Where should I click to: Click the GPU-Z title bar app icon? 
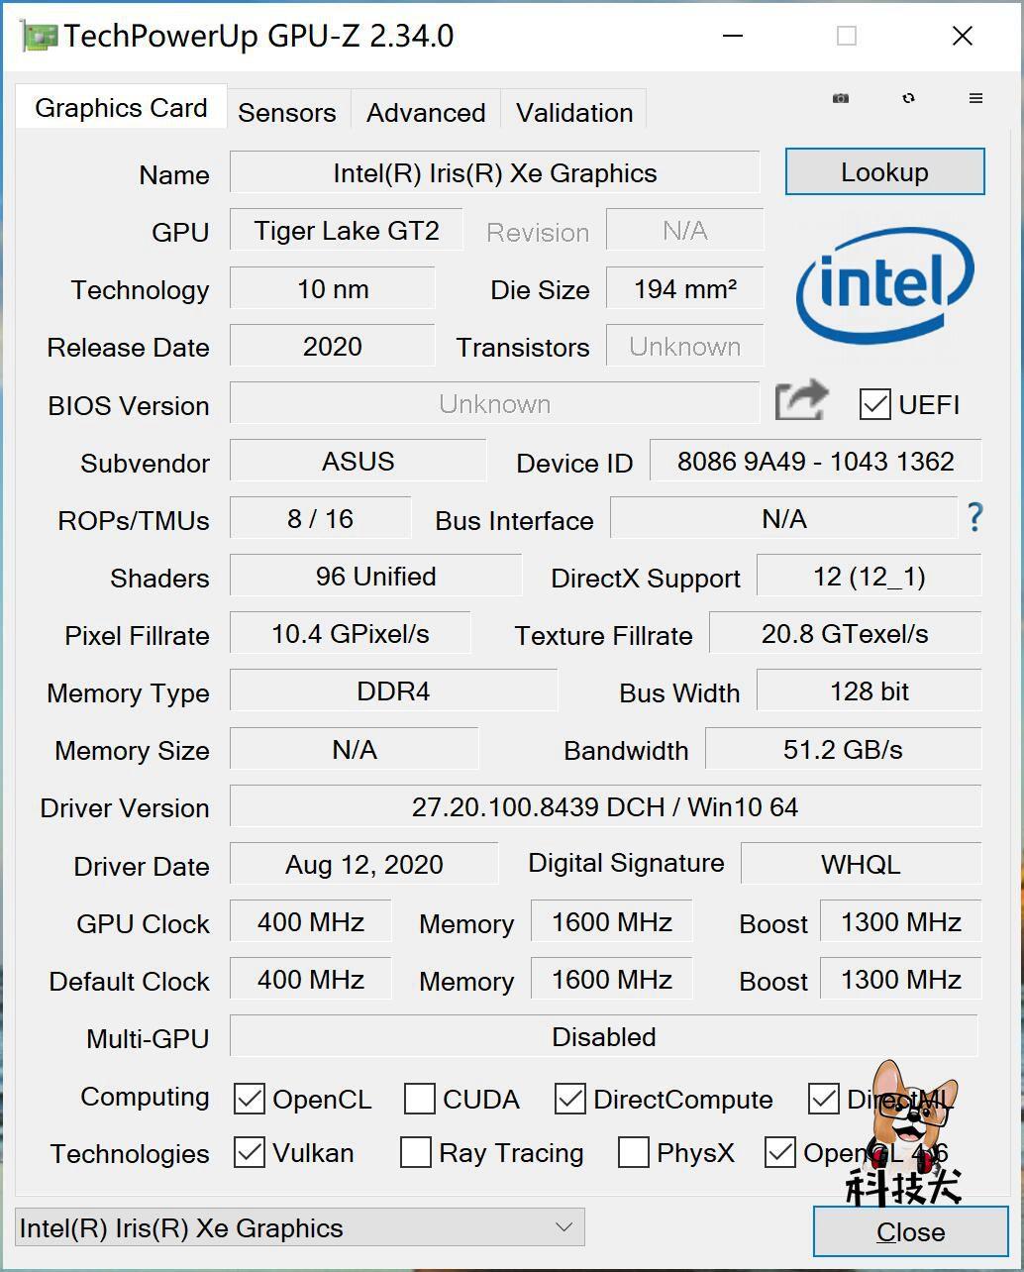point(39,36)
